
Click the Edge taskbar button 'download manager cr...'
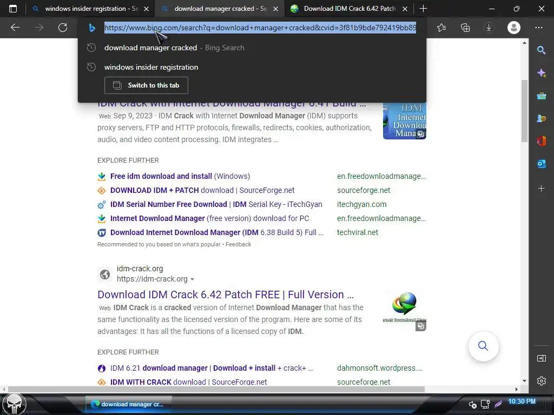coord(128,404)
